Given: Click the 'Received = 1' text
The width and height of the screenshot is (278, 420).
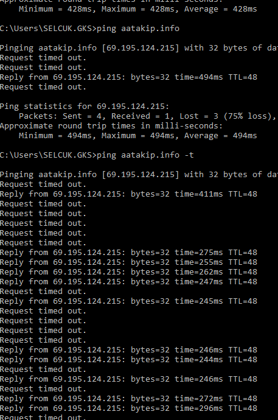Looking at the screenshot, I should pos(140,116).
